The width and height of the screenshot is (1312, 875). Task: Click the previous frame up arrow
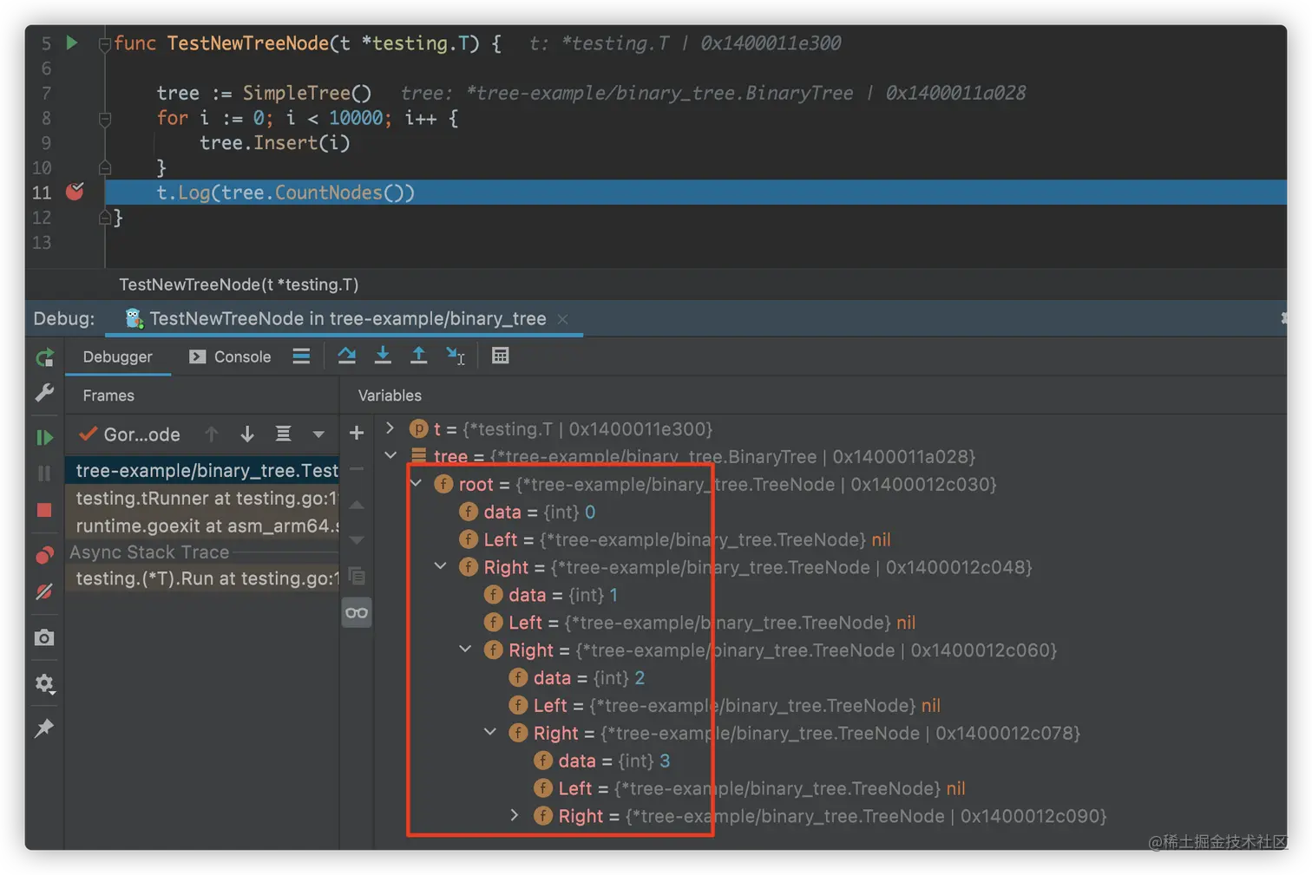pos(212,434)
